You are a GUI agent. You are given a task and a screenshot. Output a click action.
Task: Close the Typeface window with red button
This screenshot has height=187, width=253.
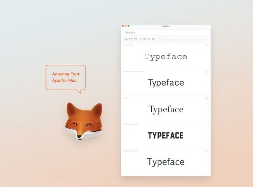(123, 26)
